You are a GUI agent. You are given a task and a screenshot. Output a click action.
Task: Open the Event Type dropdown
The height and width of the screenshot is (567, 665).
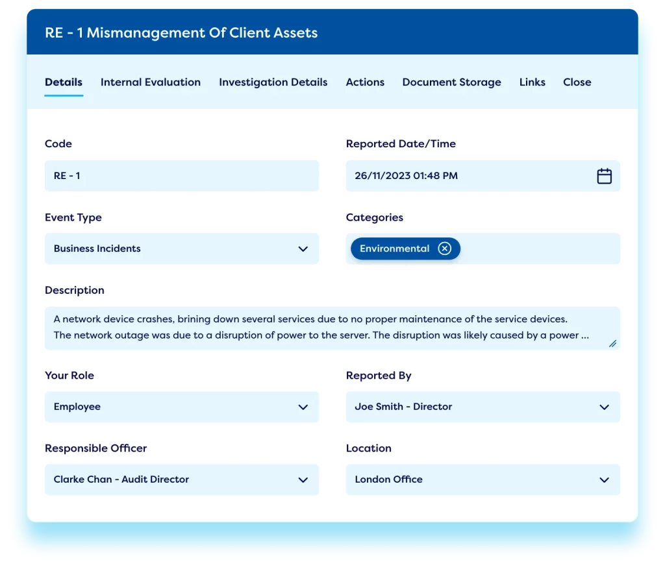303,248
